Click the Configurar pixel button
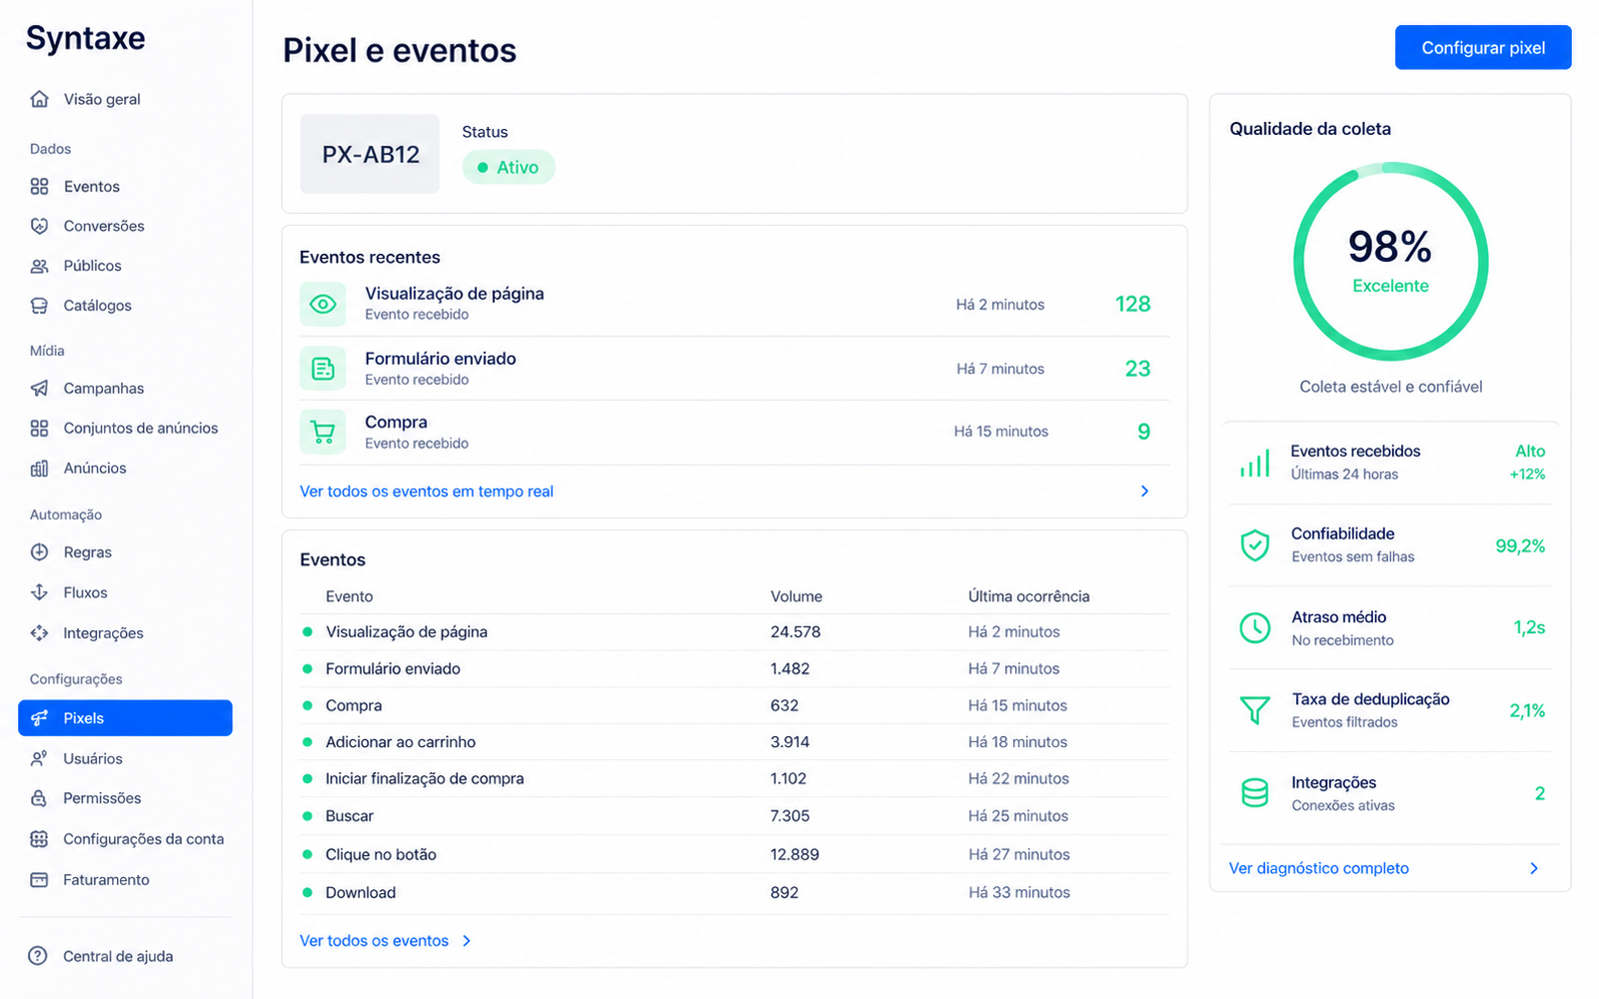Image resolution: width=1599 pixels, height=999 pixels. point(1483,48)
